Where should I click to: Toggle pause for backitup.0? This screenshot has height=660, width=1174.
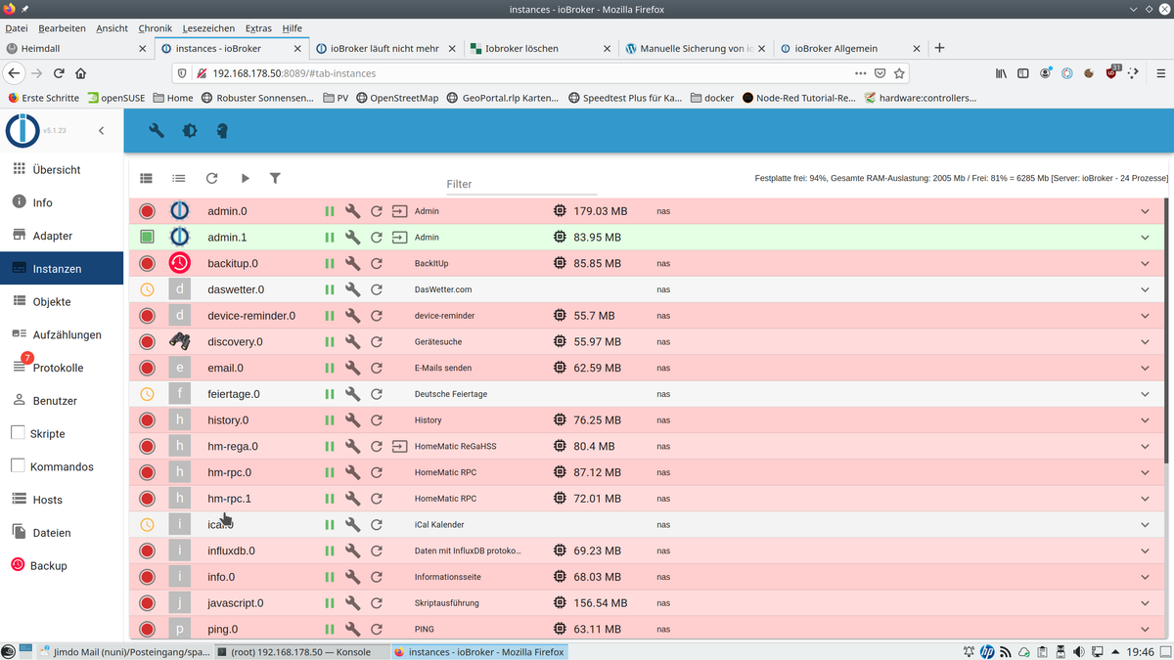point(330,263)
